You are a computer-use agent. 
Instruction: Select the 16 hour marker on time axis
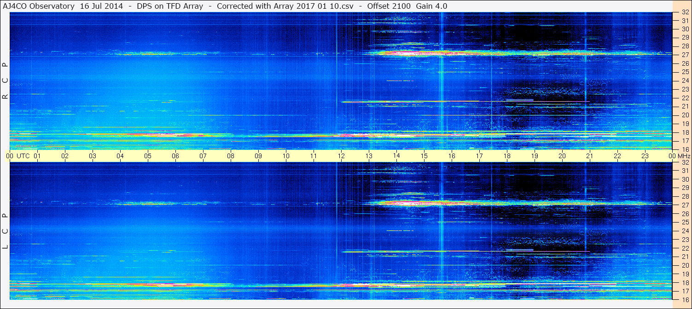tap(452, 156)
